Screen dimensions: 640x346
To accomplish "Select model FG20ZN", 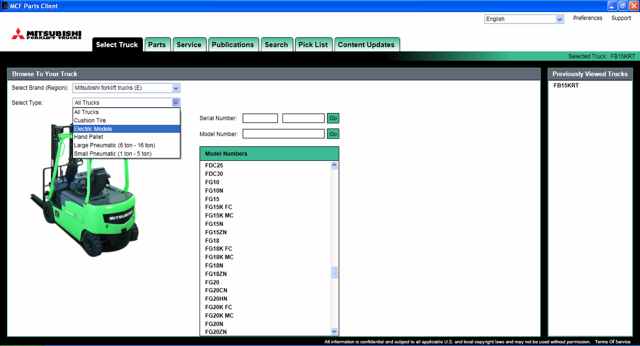I will (x=216, y=332).
